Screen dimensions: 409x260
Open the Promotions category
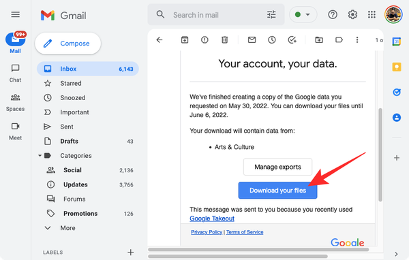[88, 214]
